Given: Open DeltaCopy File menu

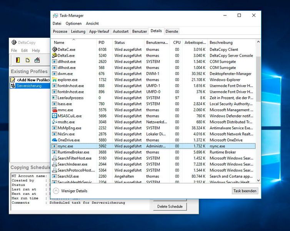Looking at the screenshot, I should (x=14, y=50).
